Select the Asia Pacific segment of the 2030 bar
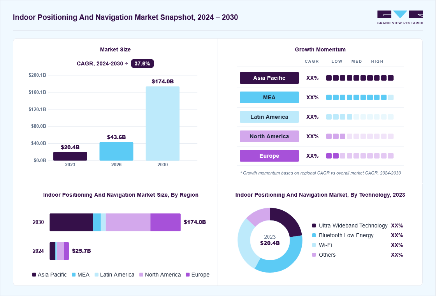436x296 pixels. point(71,222)
